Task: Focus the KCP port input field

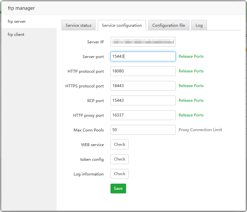Action: [143, 100]
